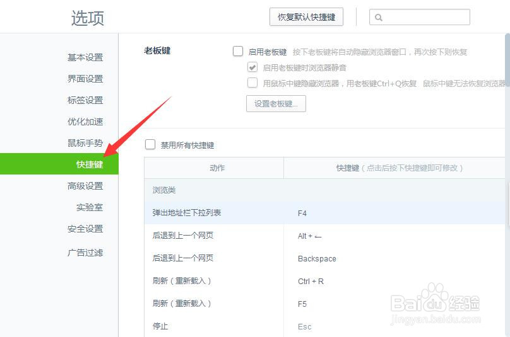The height and width of the screenshot is (337, 510).
Task: Enable the 启用老板键 checkbox
Action: pos(238,51)
